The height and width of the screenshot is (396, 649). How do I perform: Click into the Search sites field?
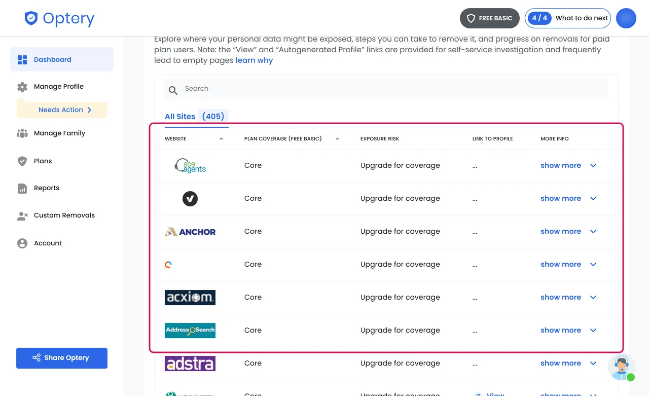coord(386,89)
